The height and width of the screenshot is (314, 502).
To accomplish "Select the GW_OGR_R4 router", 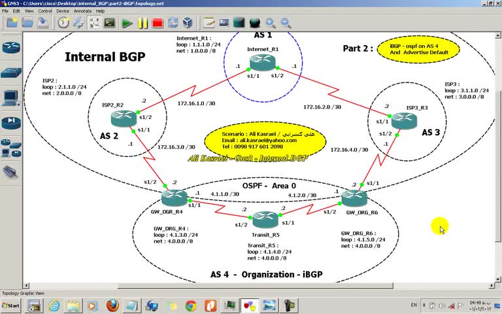I will coord(174,198).
